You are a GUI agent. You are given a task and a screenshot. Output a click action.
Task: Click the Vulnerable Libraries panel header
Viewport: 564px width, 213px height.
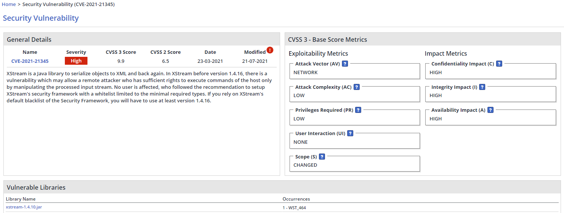pyautogui.click(x=36, y=187)
